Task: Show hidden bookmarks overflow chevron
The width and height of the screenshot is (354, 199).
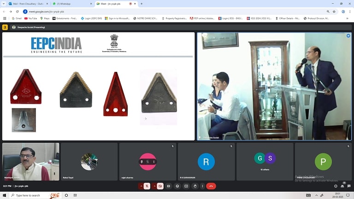Action: [x=347, y=18]
